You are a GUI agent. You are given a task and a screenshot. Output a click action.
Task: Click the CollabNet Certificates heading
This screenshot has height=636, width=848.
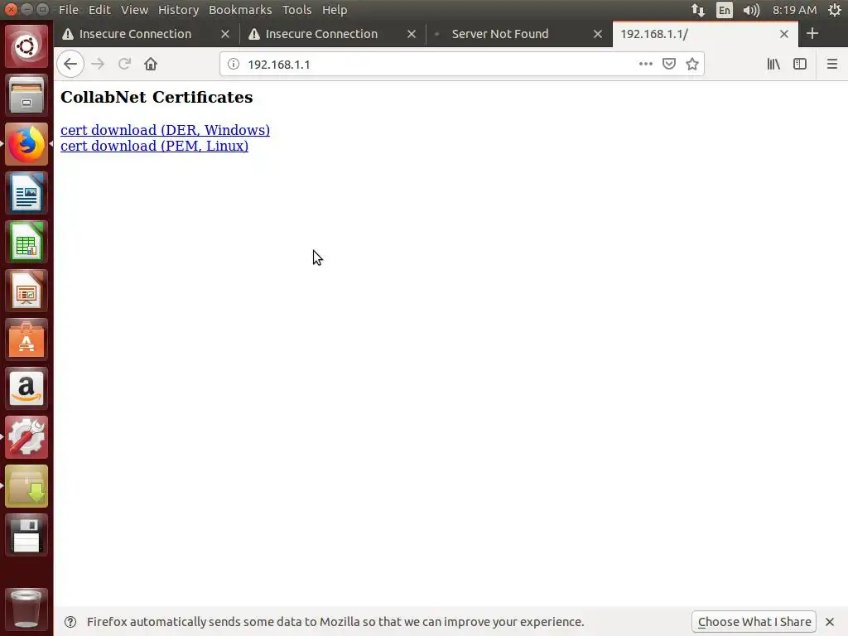pyautogui.click(x=157, y=97)
